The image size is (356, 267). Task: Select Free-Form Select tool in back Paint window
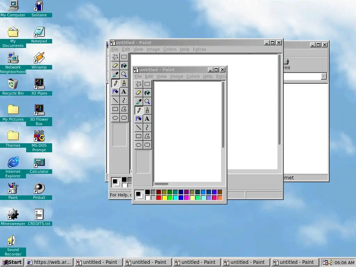115,57
